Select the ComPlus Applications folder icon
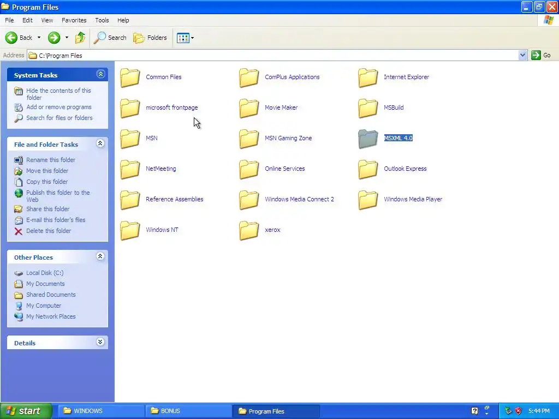The height and width of the screenshot is (419, 559). pyautogui.click(x=249, y=77)
